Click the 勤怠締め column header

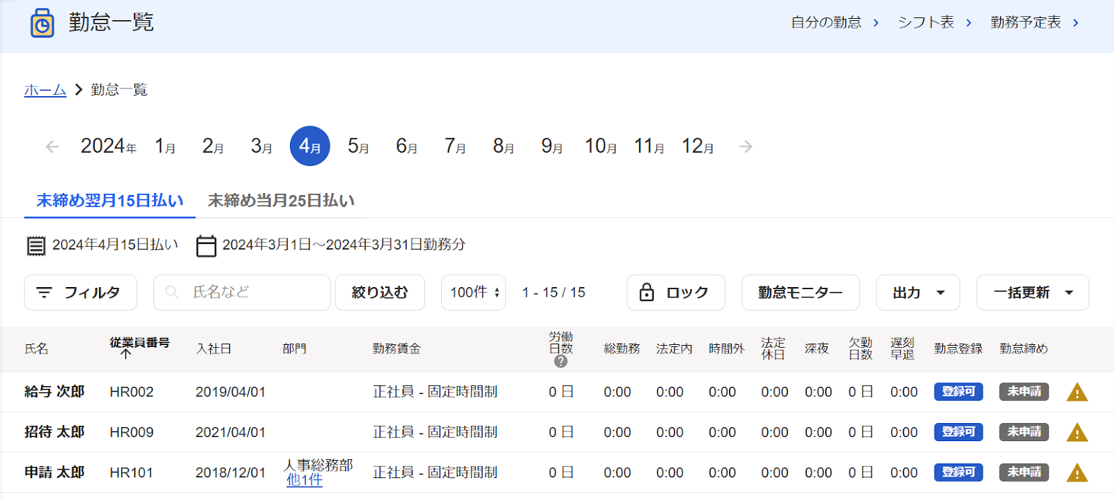point(1024,348)
